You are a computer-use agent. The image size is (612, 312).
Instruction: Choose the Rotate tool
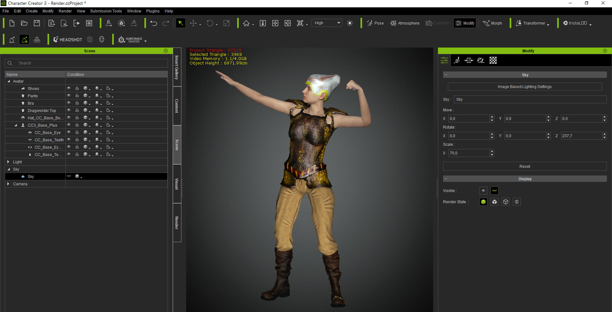[210, 23]
